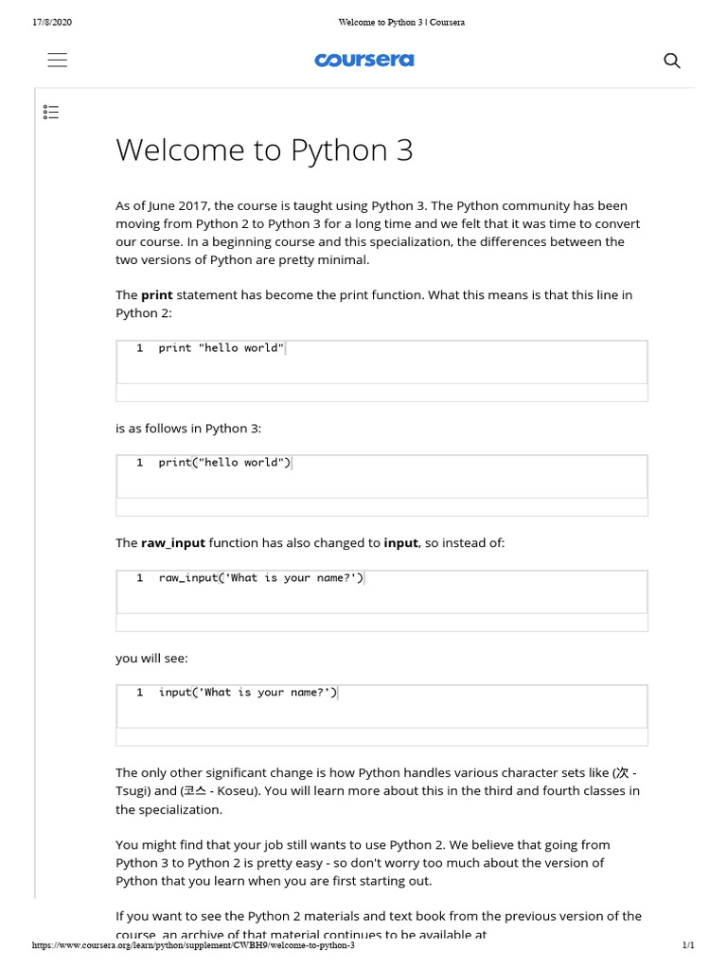The height and width of the screenshot is (969, 727).
Task: Click the 17/8/2020 date in the header
Action: 52,23
